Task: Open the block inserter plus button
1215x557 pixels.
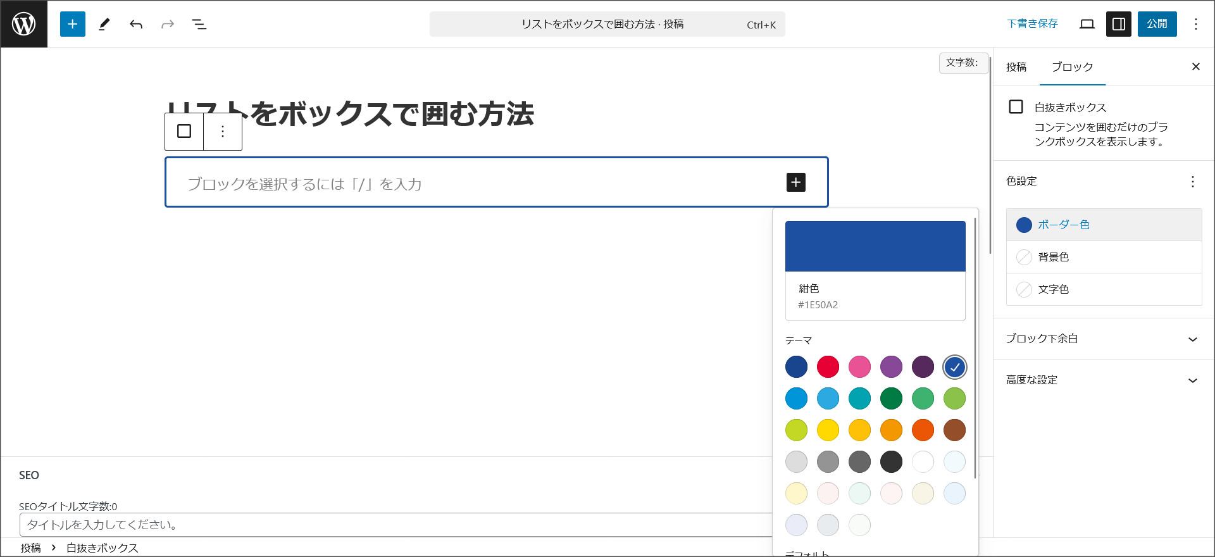Action: point(73,24)
